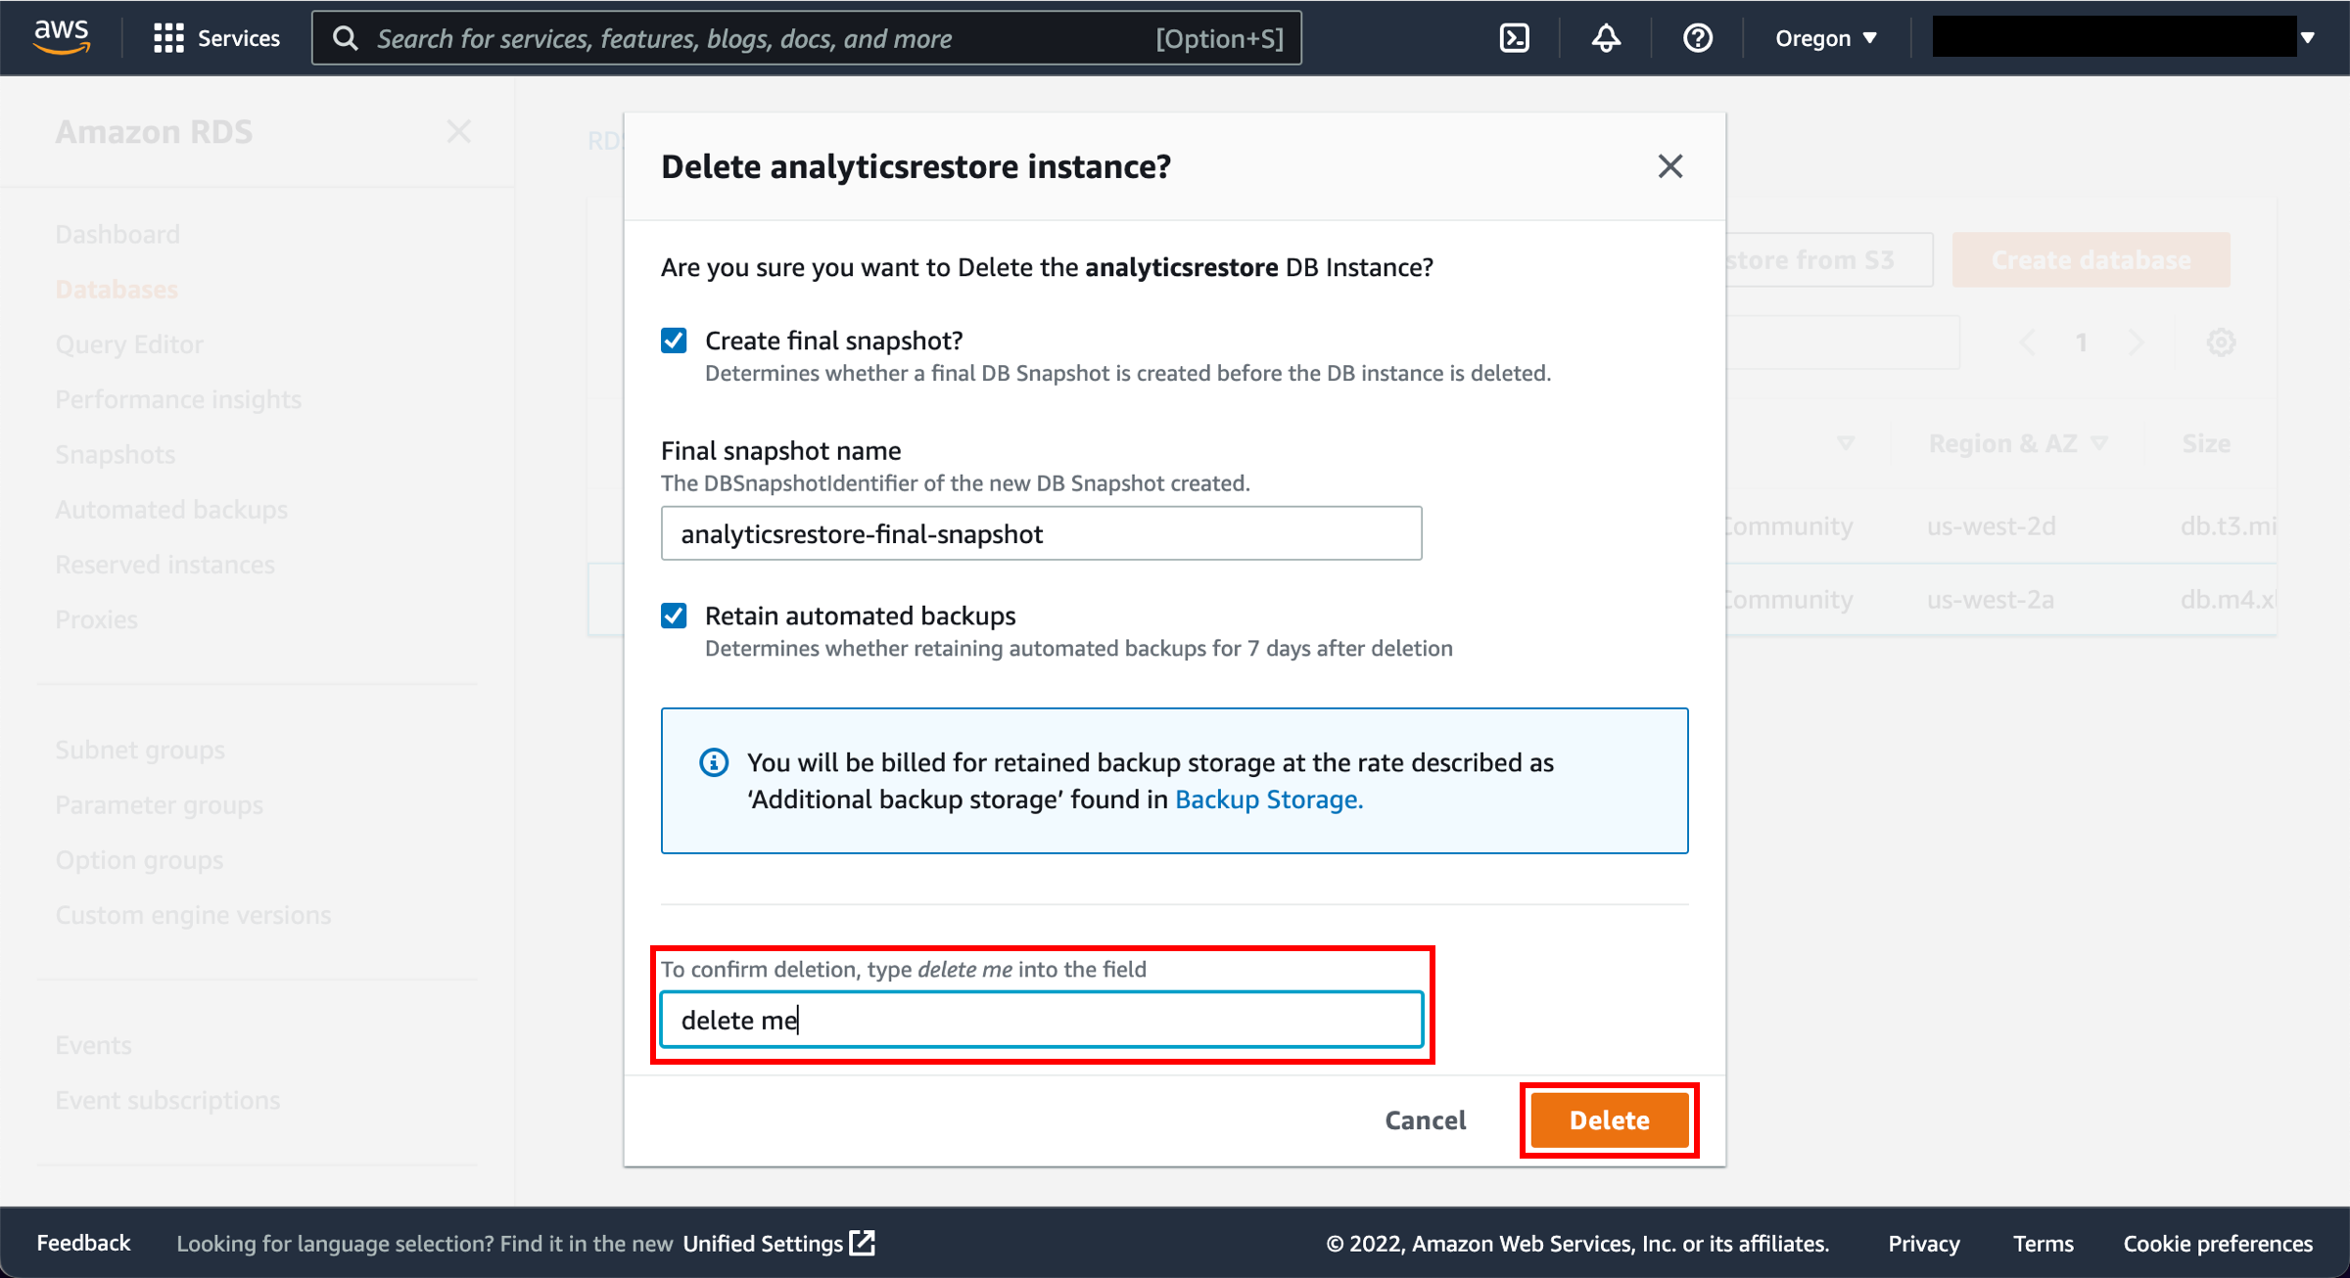Viewport: 2350px width, 1278px height.
Task: Open Feedback in the footer
Action: point(83,1243)
